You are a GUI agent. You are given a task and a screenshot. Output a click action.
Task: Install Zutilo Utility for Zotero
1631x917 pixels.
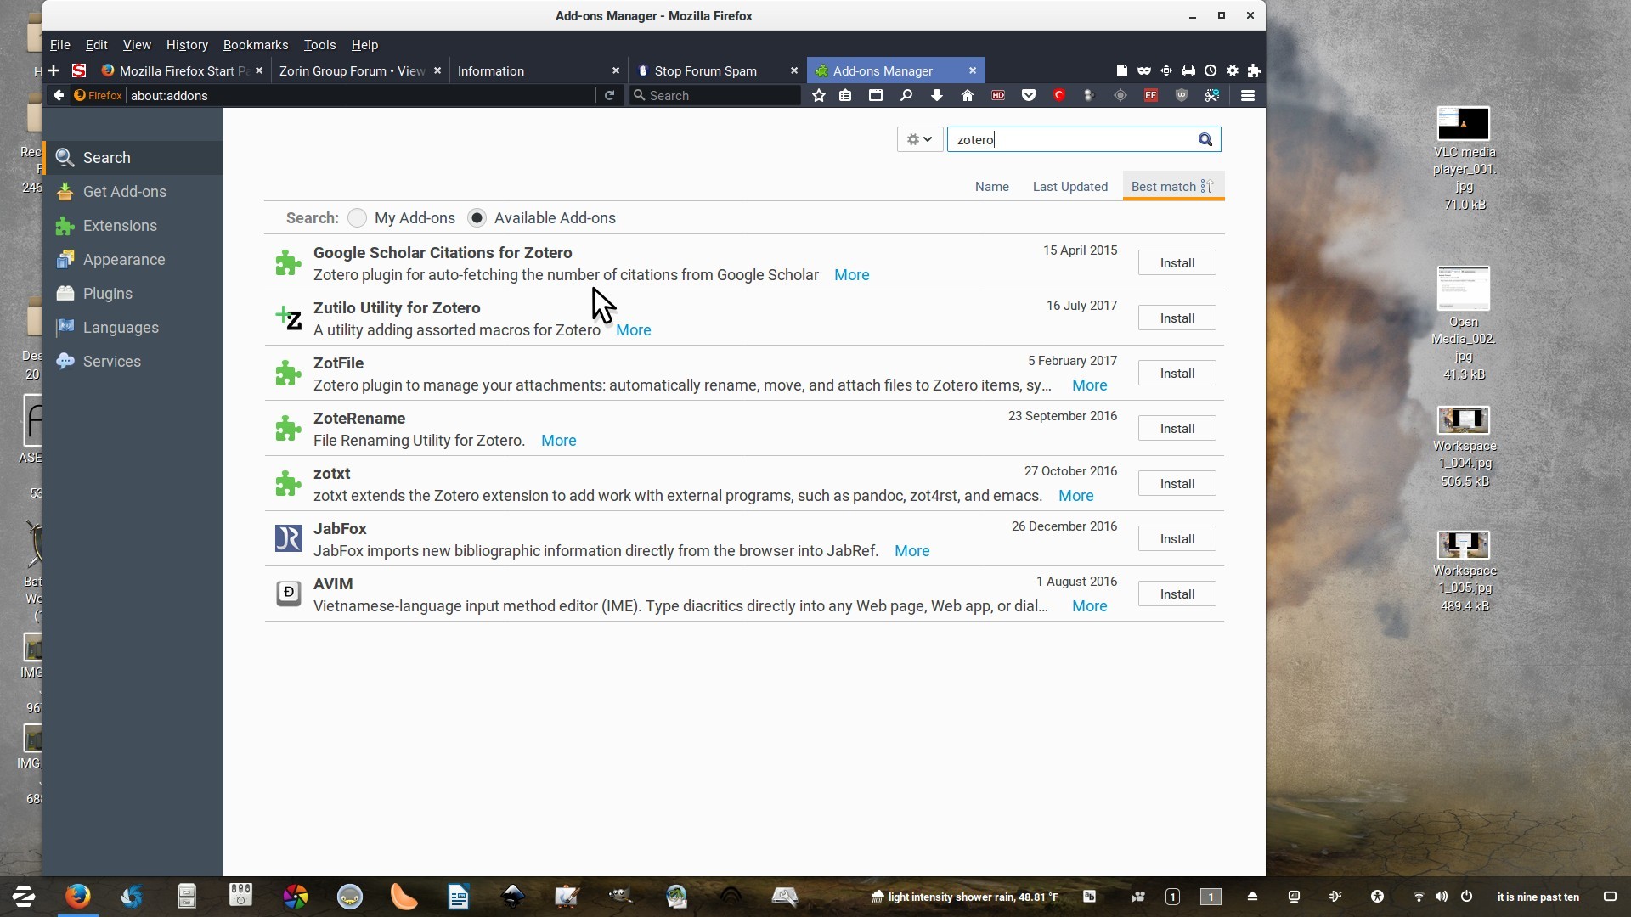(x=1177, y=318)
